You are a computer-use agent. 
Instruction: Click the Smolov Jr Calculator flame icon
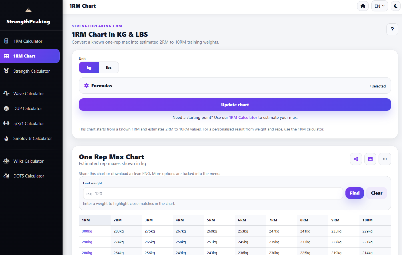(x=6, y=138)
